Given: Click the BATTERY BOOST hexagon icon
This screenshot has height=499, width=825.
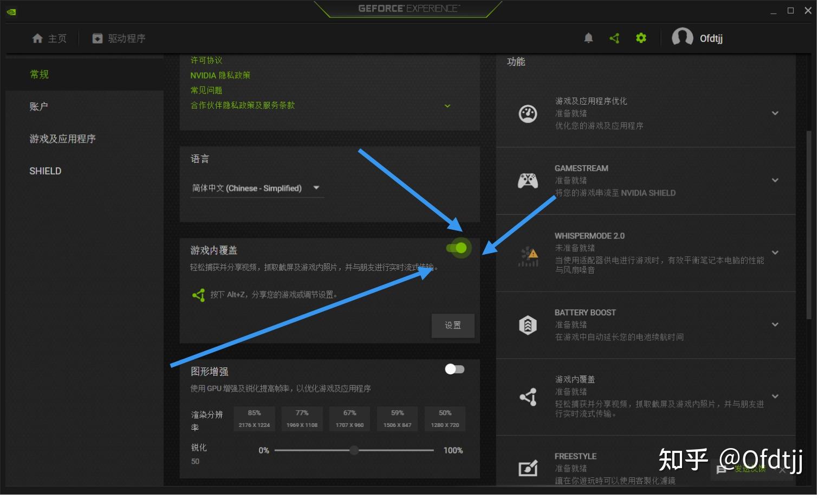Looking at the screenshot, I should [x=528, y=325].
